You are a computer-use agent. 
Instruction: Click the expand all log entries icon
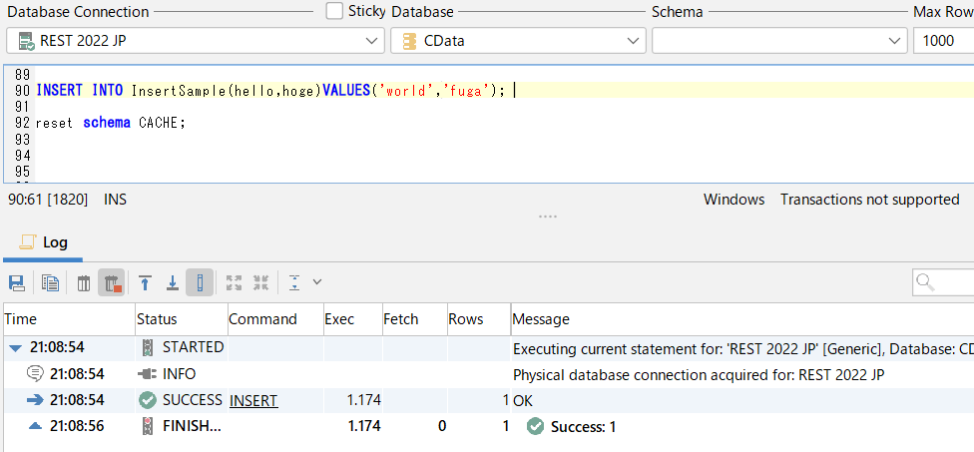tap(235, 283)
